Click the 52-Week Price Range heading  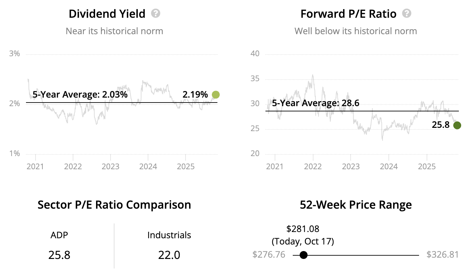356,205
